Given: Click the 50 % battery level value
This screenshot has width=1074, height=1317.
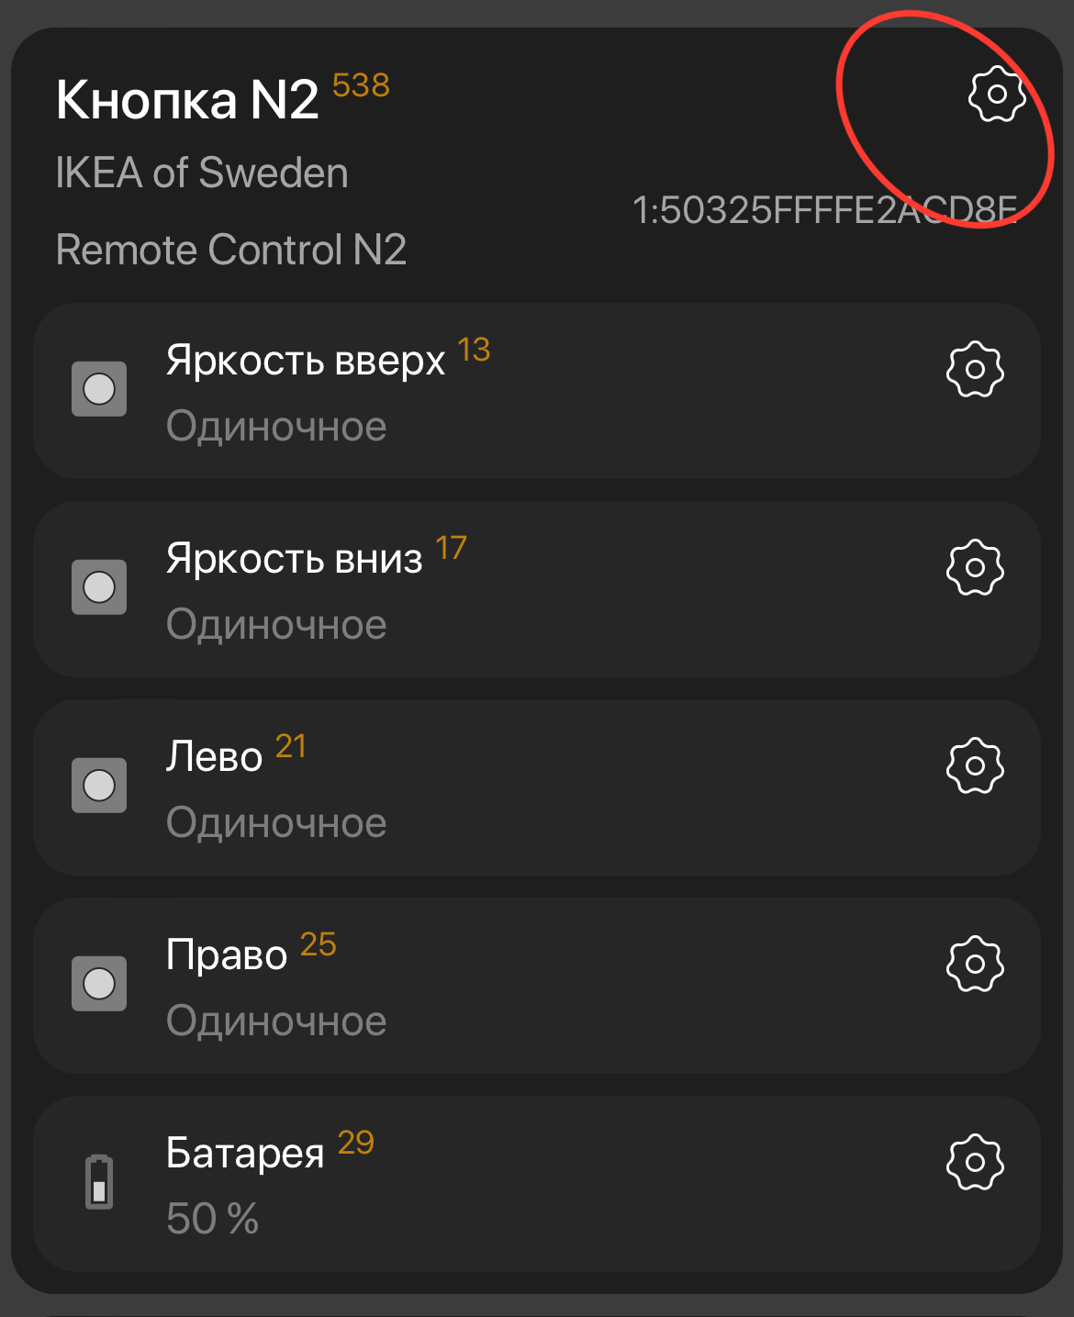Looking at the screenshot, I should coord(211,1218).
